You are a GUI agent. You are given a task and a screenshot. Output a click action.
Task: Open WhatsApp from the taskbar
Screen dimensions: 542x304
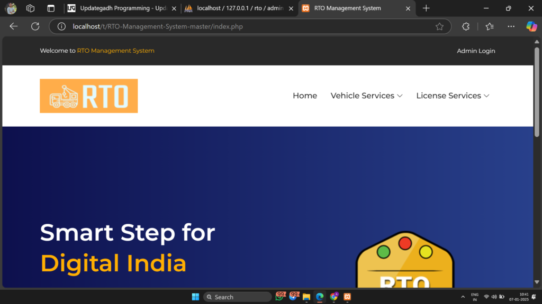[279, 297]
